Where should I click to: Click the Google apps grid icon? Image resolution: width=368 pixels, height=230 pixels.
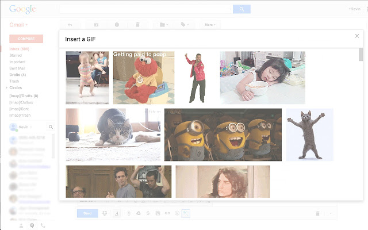(367, 9)
